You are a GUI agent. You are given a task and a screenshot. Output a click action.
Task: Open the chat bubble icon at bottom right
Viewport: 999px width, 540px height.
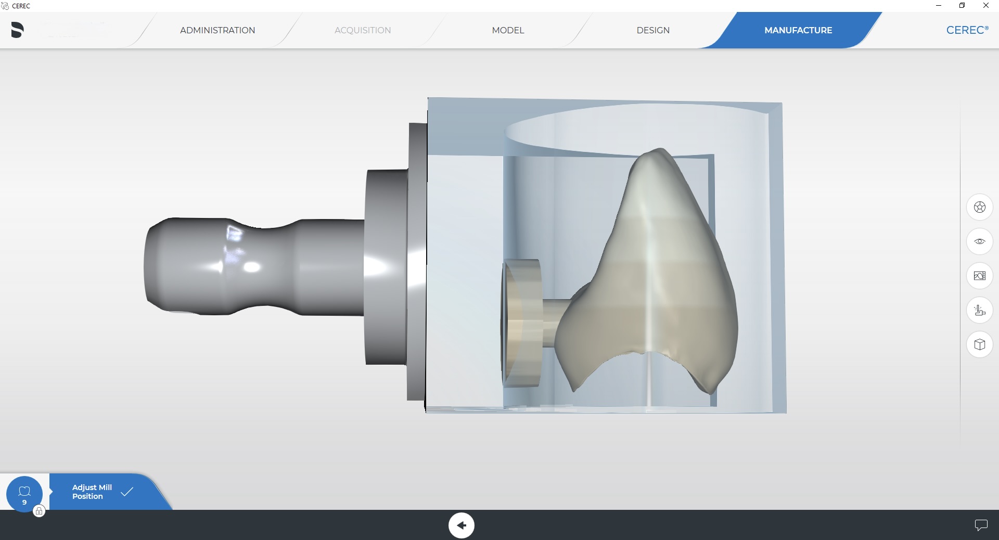981,525
